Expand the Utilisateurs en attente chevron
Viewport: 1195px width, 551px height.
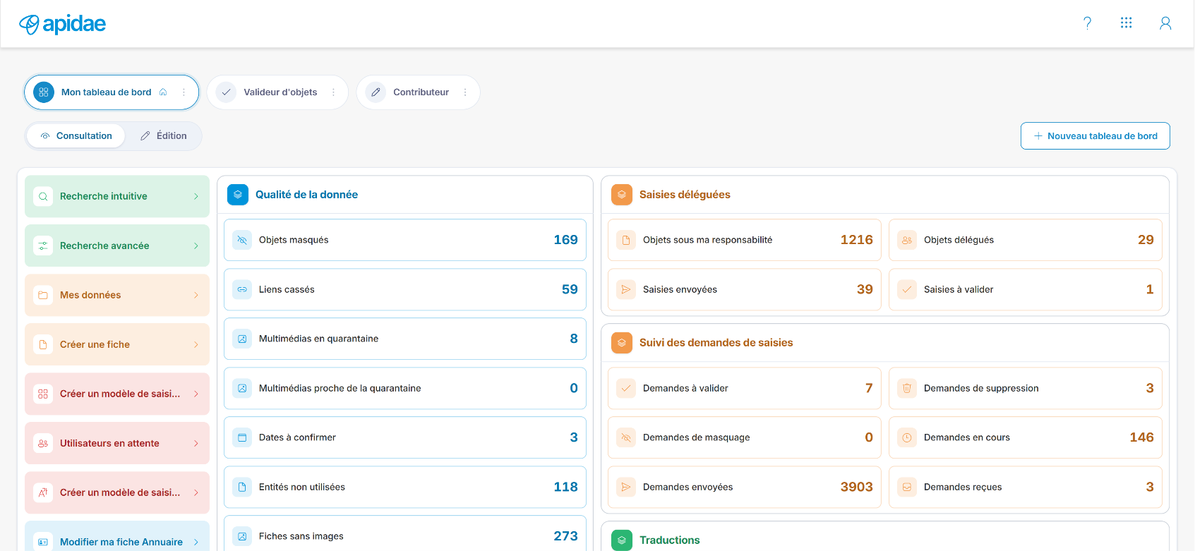pos(196,443)
